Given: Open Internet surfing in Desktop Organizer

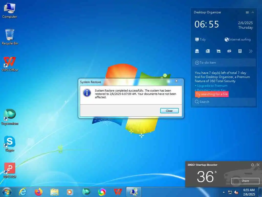Looking at the screenshot, I should [x=238, y=40].
